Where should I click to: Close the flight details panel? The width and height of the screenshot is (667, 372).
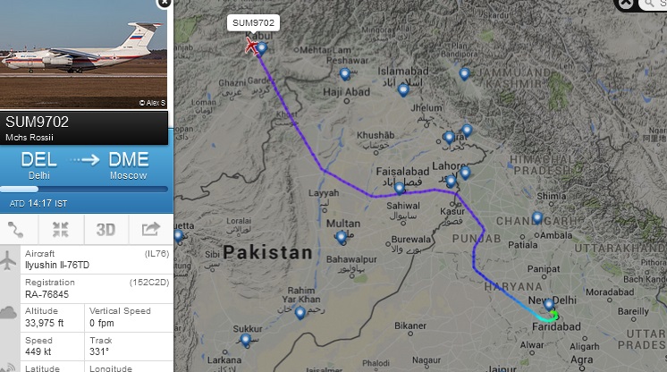[164, 4]
